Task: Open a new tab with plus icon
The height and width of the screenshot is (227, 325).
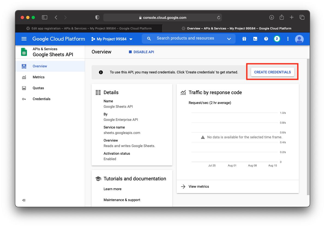Action: coord(291,17)
